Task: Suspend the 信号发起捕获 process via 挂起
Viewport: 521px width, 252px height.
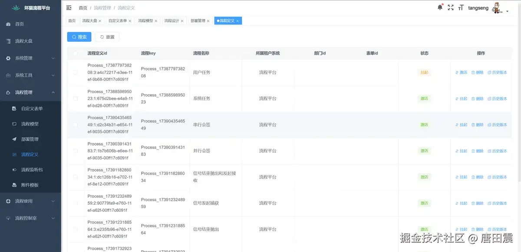Action: (461, 203)
